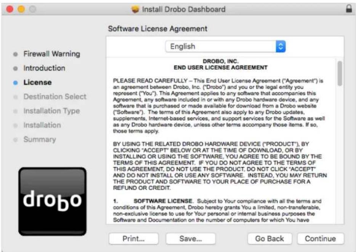The width and height of the screenshot is (356, 252).
Task: Click the blue bullet beside License
Action: click(x=16, y=83)
